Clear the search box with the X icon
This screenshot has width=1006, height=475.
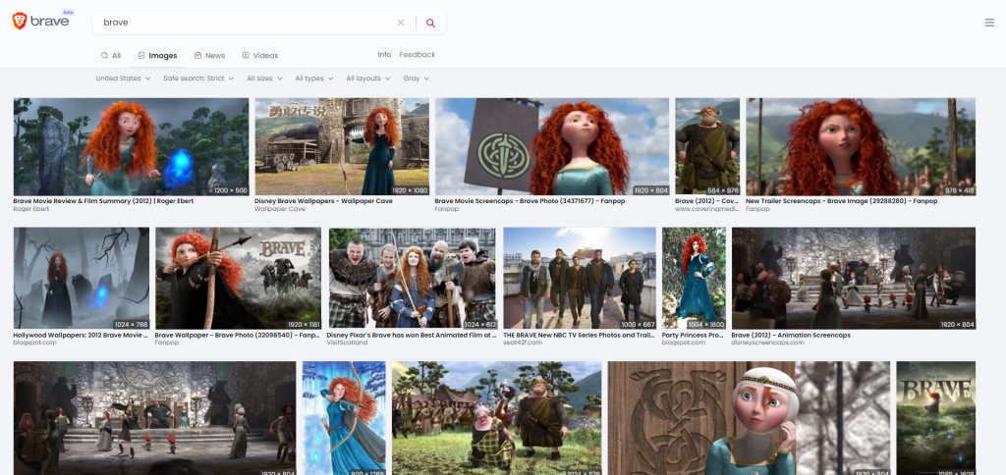coord(400,23)
